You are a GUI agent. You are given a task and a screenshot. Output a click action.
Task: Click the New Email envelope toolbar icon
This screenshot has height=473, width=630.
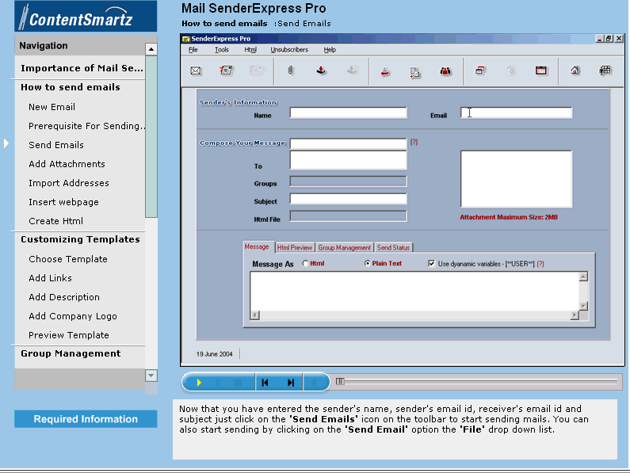click(x=196, y=71)
